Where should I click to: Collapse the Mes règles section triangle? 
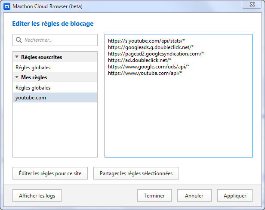coord(17,77)
